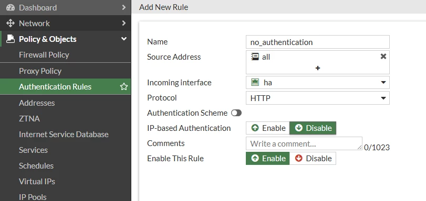Click the Policy & Objects icon
Viewport: 426px width, 201px height.
[x=11, y=39]
